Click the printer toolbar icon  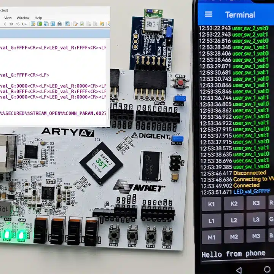pyautogui.click(x=60, y=24)
